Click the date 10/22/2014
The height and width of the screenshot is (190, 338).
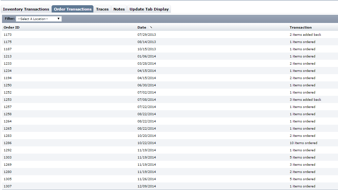click(x=147, y=143)
